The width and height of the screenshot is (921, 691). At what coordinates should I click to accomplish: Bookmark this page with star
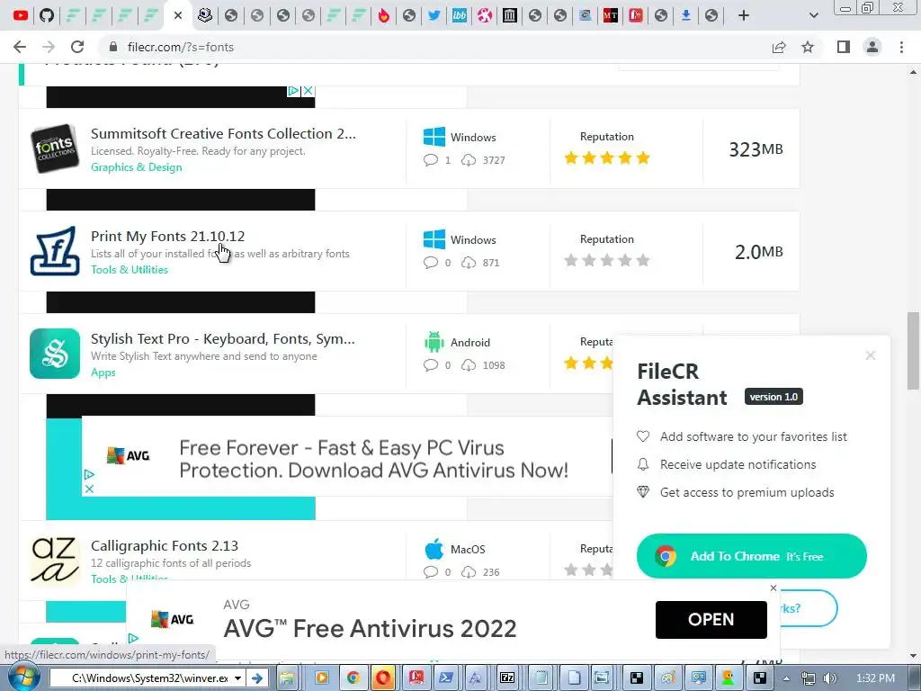point(808,47)
